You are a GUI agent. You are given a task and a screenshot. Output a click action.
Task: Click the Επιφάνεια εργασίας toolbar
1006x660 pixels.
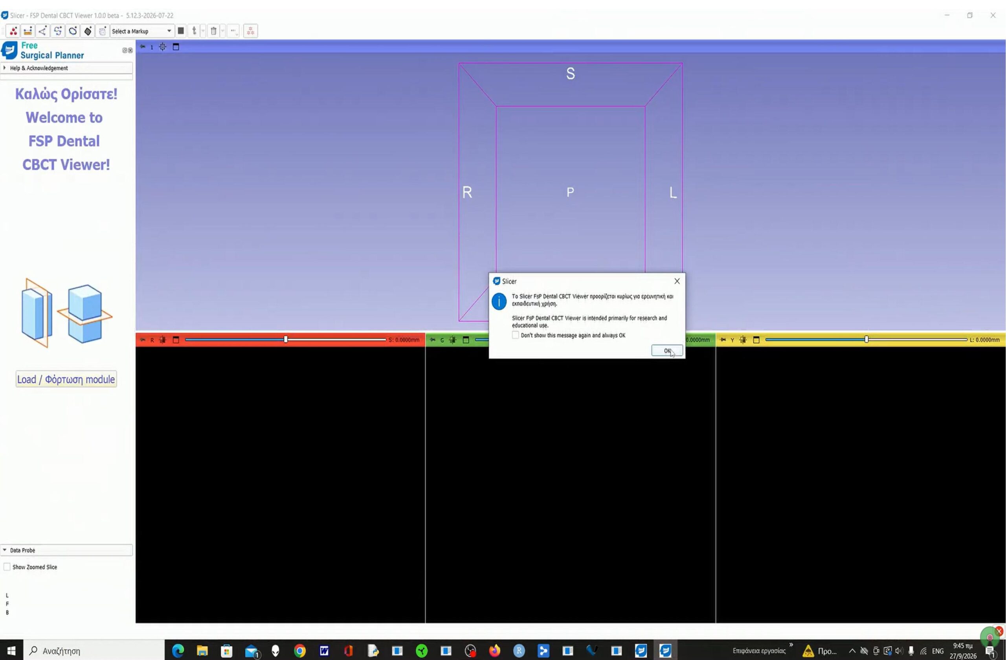[759, 651]
